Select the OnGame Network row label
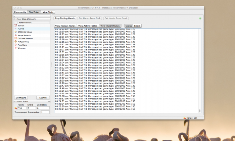This screenshot has height=141, width=235. 25,39
